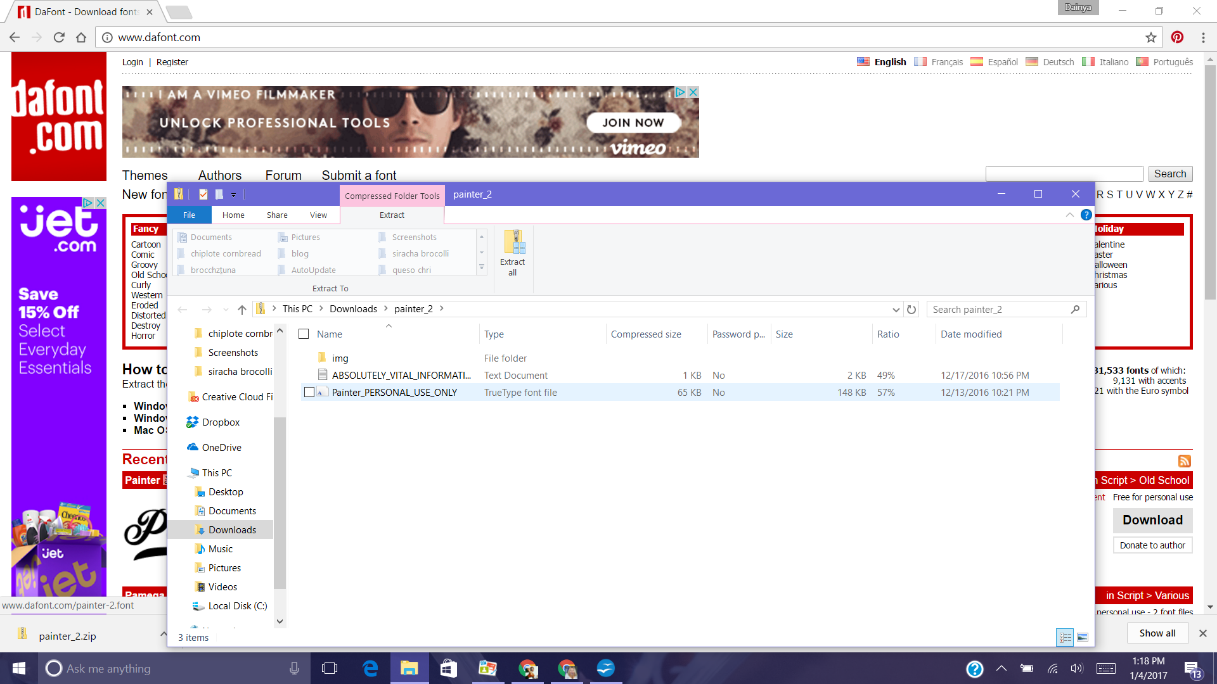The height and width of the screenshot is (684, 1217).
Task: Click Donate to author button
Action: pos(1152,545)
